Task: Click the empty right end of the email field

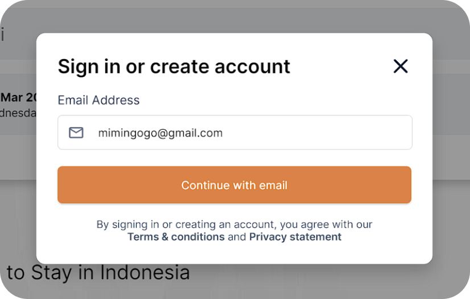Action: [370, 133]
